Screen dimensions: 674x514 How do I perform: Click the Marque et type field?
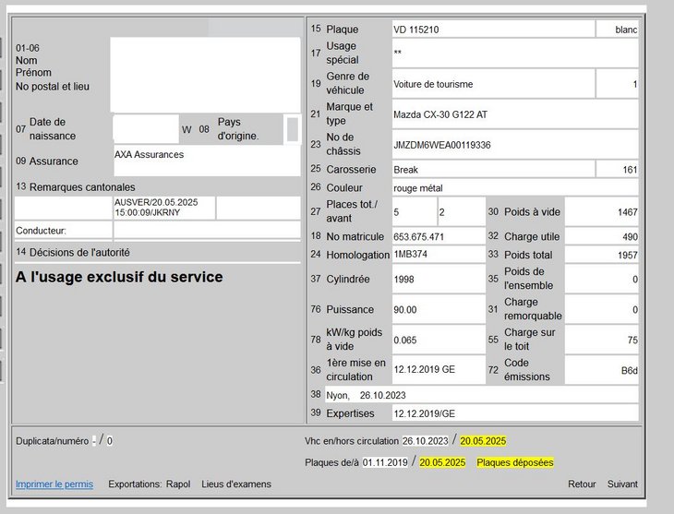pos(514,114)
